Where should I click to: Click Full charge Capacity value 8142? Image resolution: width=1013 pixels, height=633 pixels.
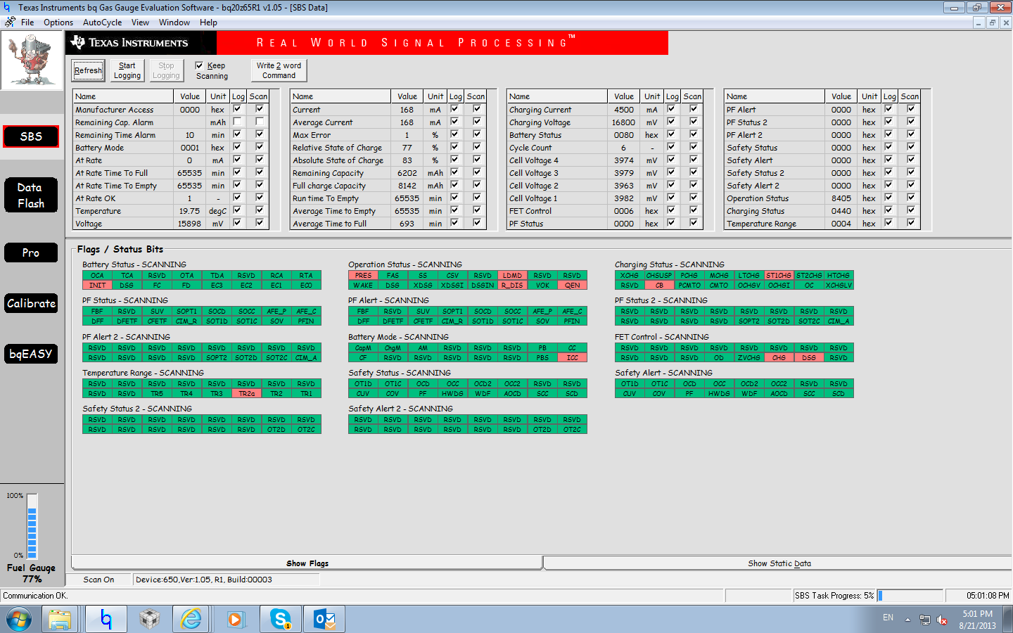tap(407, 186)
